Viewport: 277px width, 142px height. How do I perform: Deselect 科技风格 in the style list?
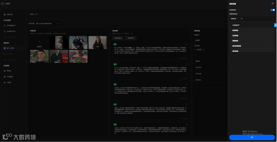[x=252, y=30]
